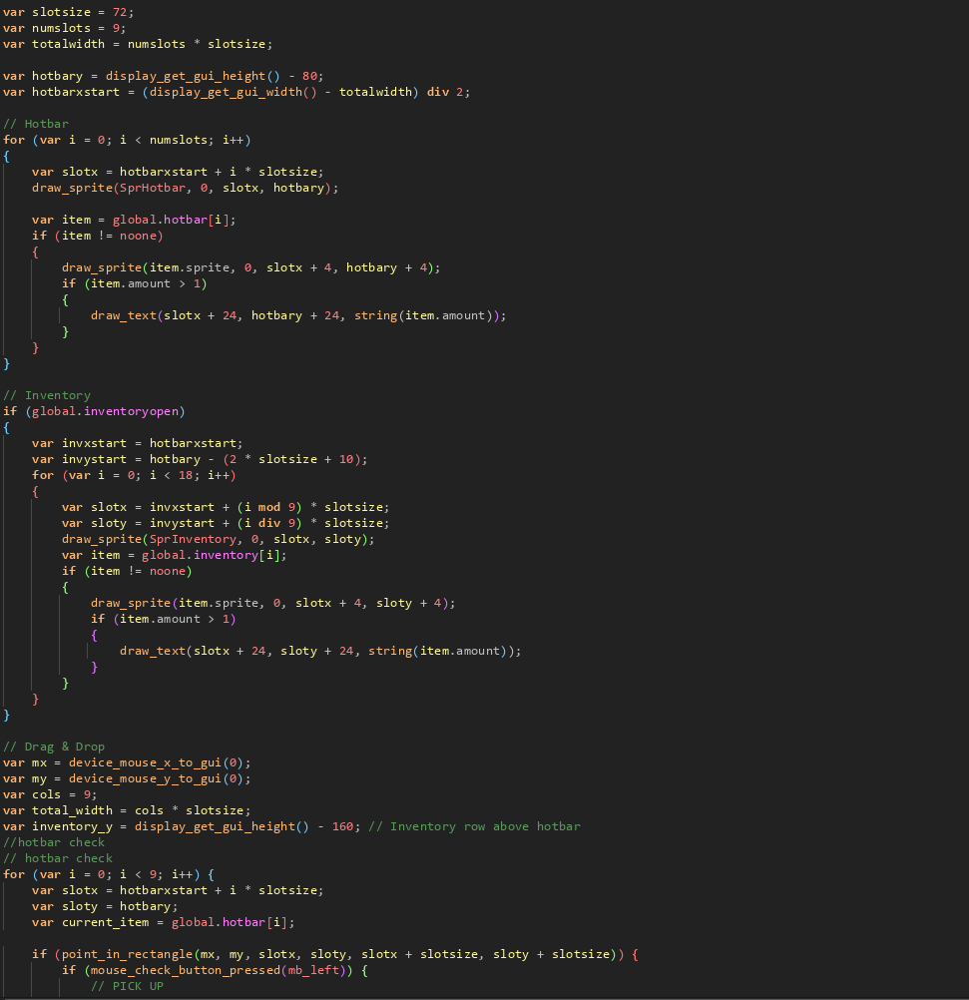Click 'var item = global.hotbar[i];' line
969x1000 pixels.
[134, 220]
